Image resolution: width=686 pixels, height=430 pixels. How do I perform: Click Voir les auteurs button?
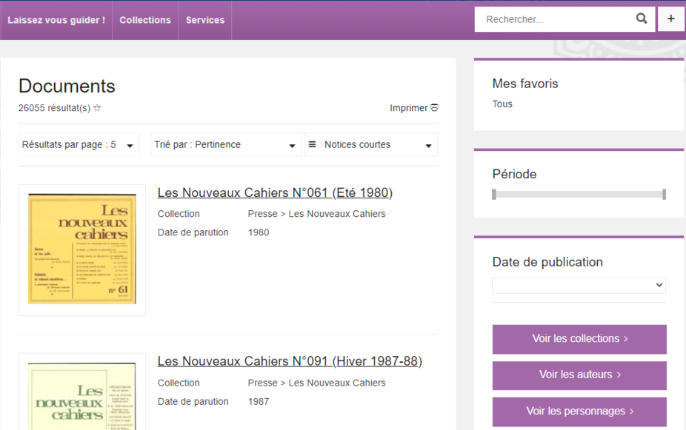coord(579,375)
